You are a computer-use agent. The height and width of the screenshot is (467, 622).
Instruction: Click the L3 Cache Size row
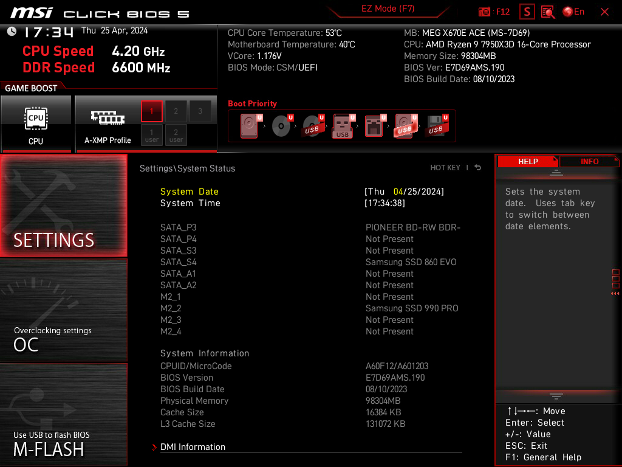[311, 424]
